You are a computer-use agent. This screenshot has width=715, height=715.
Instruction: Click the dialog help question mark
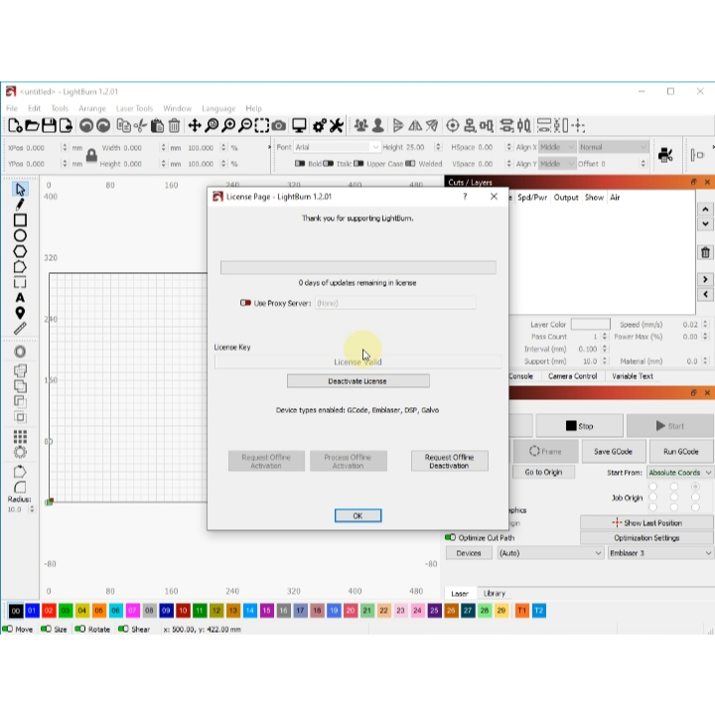465,197
